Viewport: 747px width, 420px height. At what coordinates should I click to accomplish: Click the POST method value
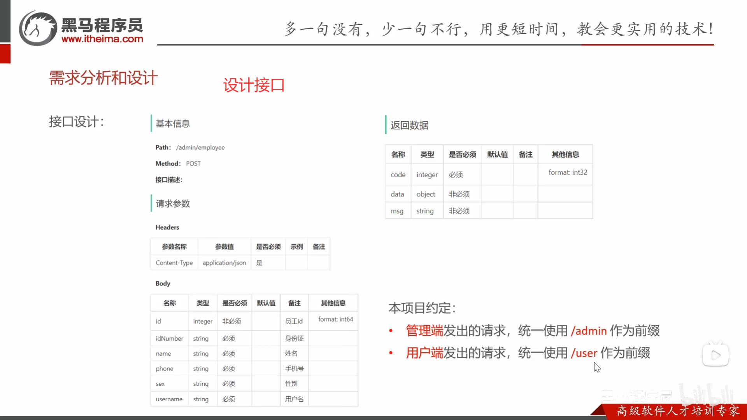click(193, 163)
